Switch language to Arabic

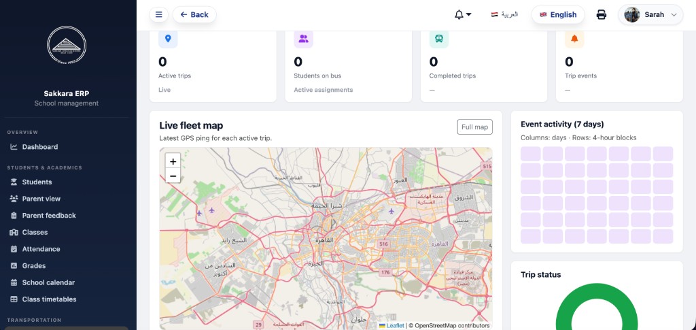point(505,15)
